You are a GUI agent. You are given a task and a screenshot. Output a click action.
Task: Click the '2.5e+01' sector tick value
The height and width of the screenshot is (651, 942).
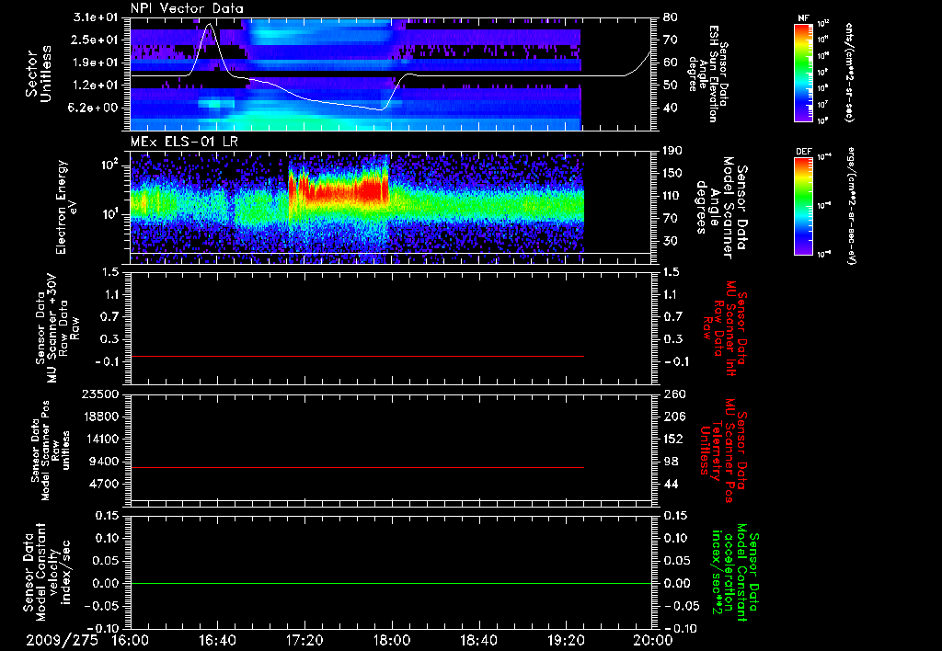pyautogui.click(x=95, y=40)
